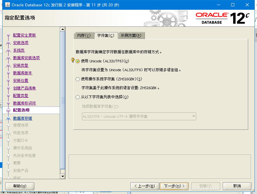Click the 下一步(N) next button

174,186
